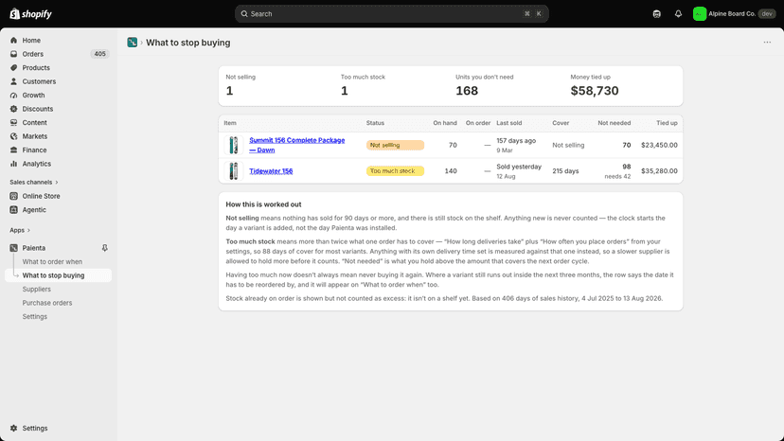The image size is (784, 441).
Task: Open the Markets globe icon
Action: coord(13,136)
